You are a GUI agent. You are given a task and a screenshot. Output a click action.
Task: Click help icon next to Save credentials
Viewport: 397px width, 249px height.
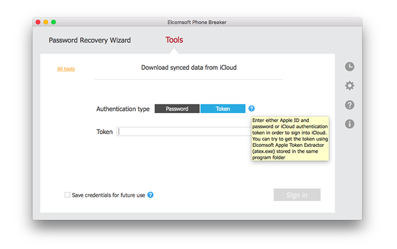point(151,195)
